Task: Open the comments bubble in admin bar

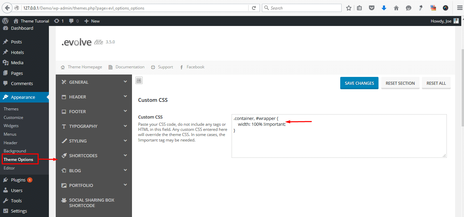Action: [74, 21]
